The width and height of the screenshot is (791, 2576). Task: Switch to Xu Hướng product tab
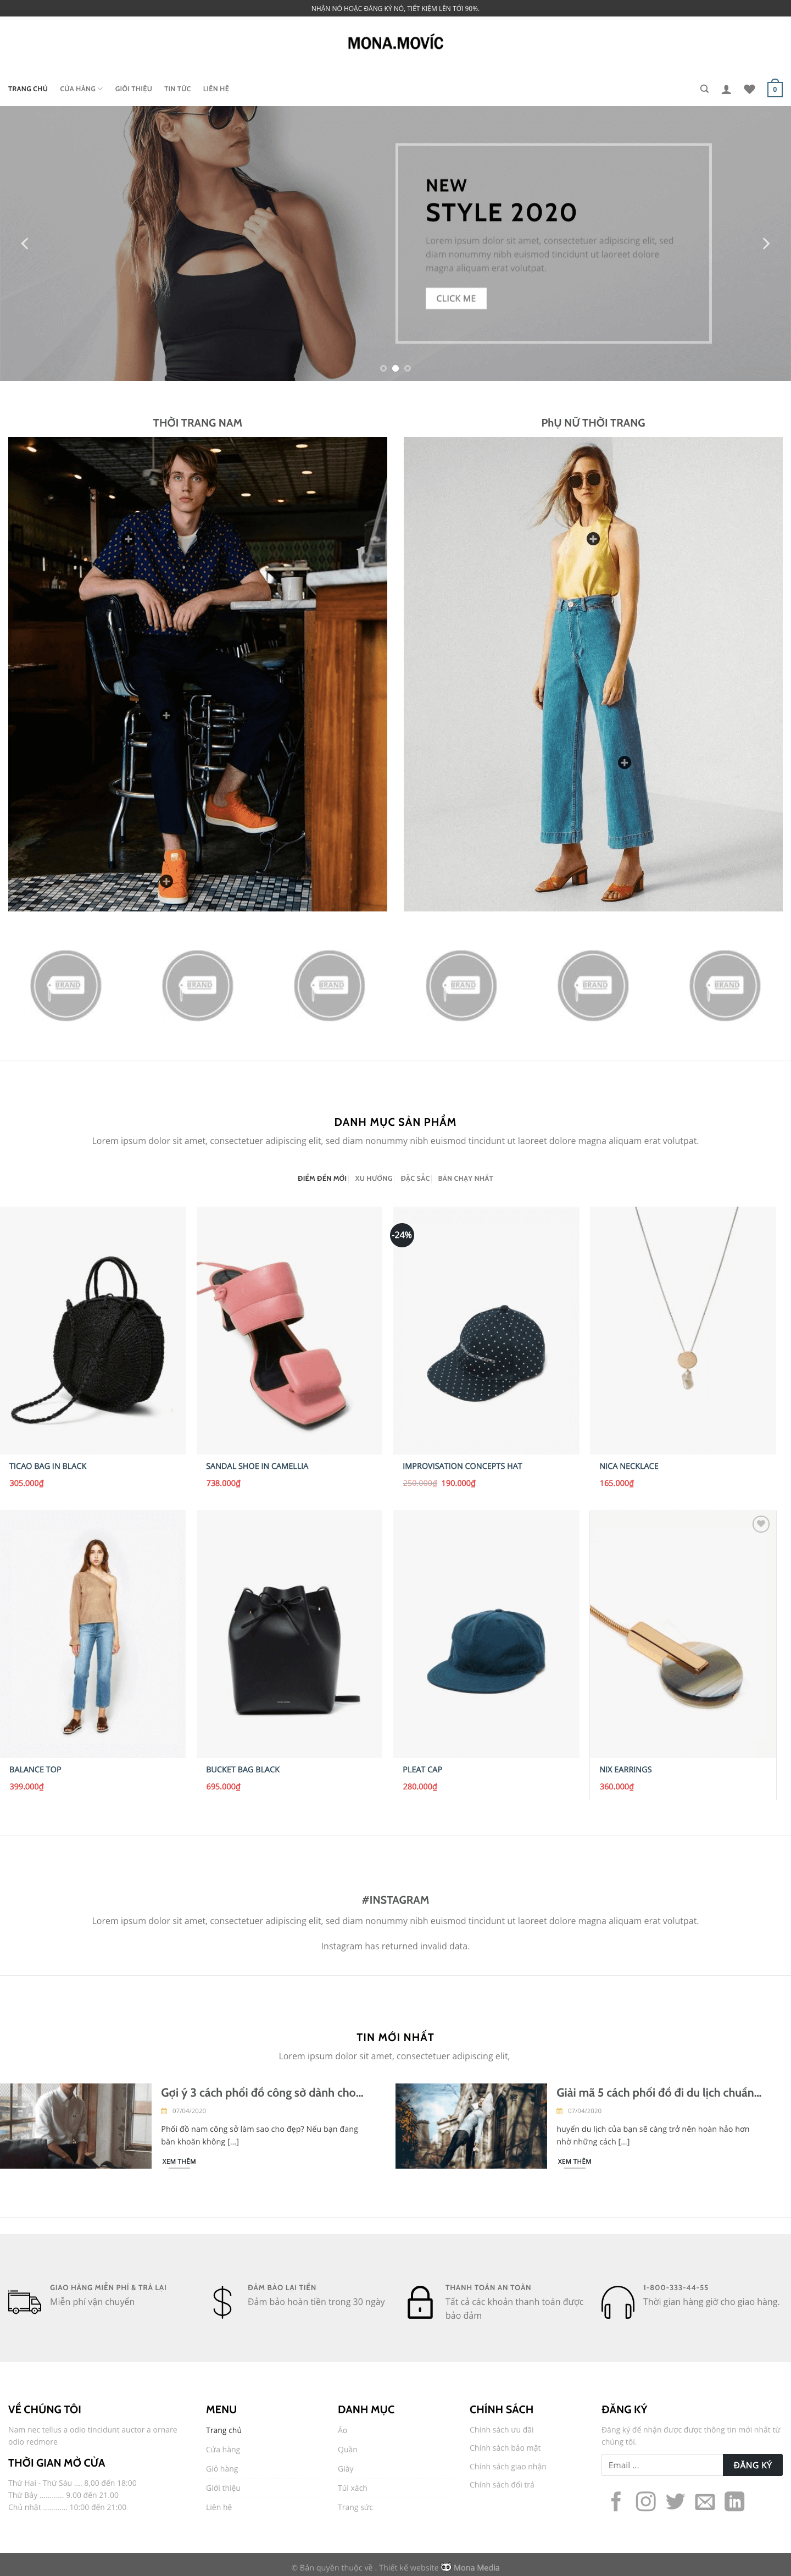[x=374, y=1178]
